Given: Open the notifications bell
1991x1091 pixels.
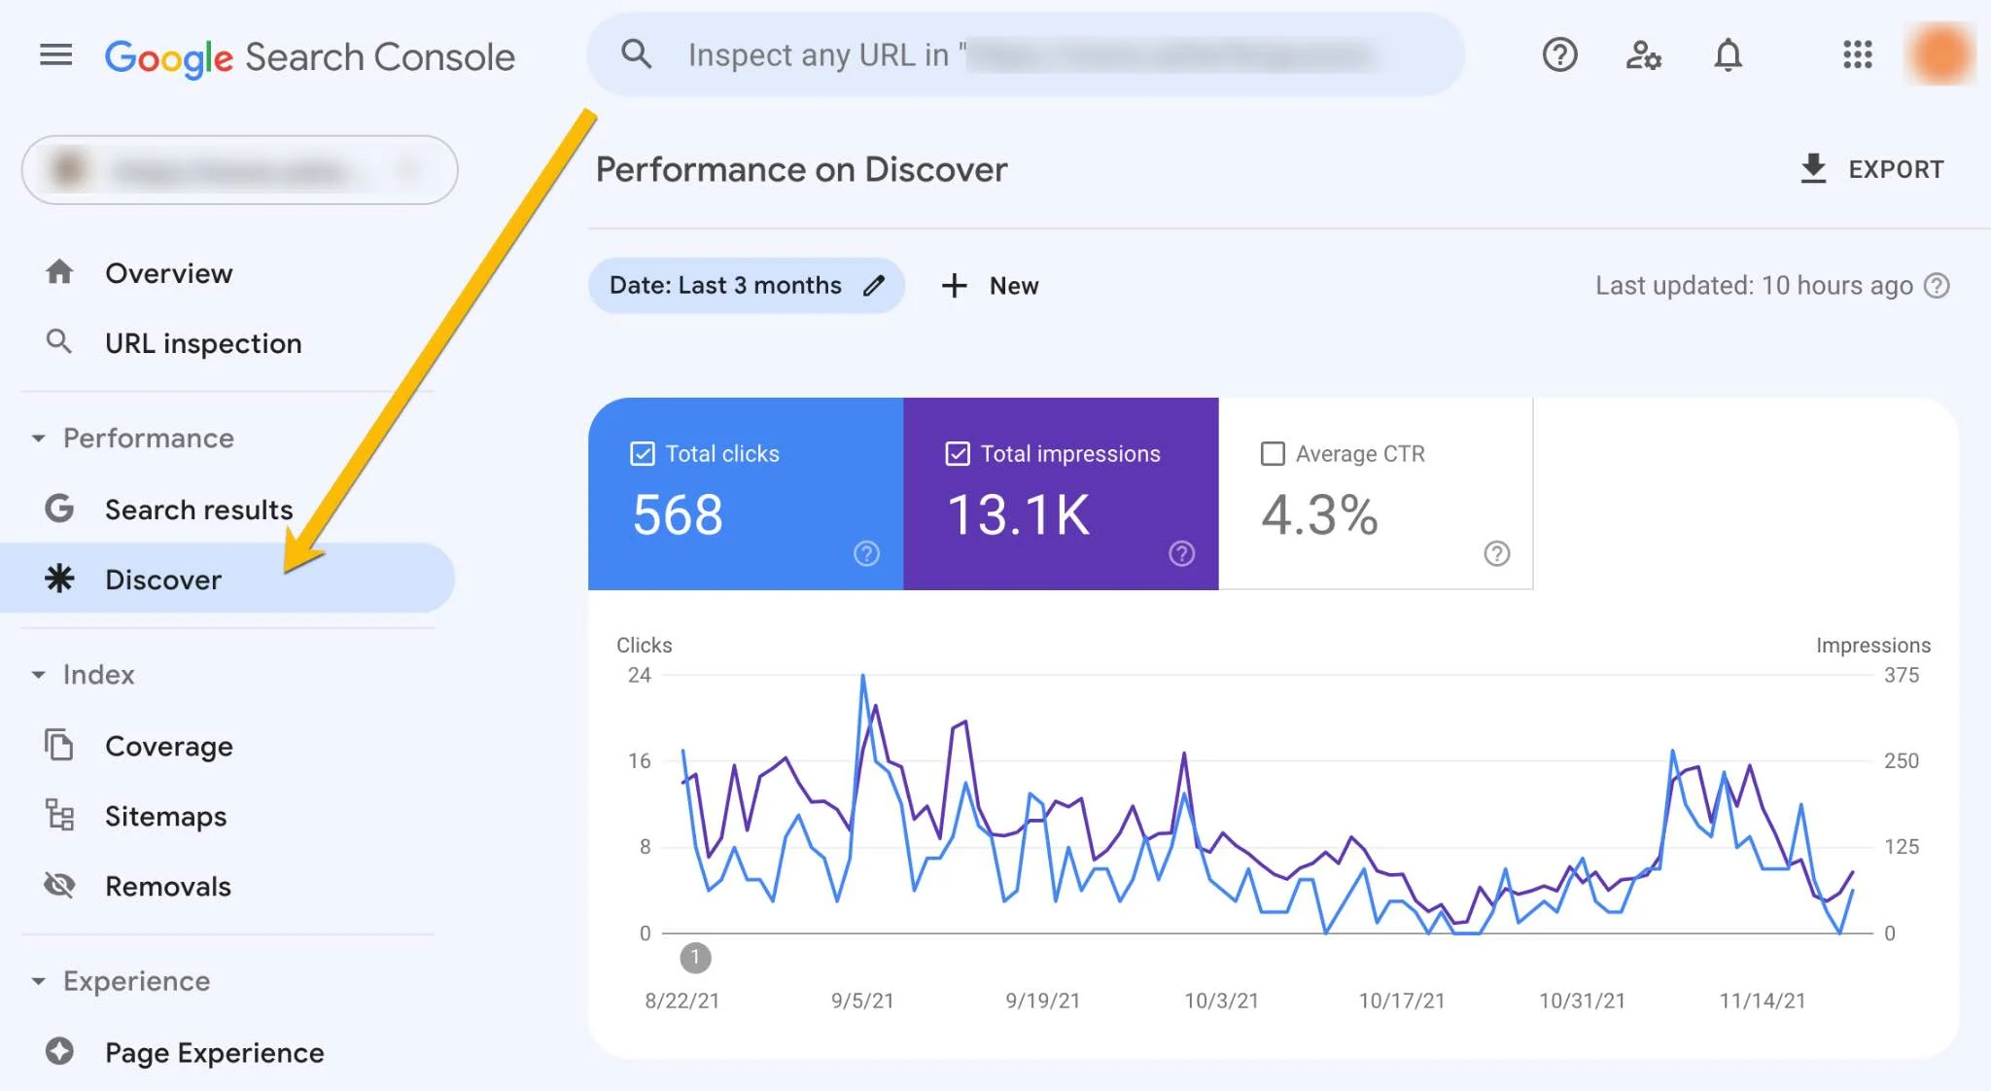Looking at the screenshot, I should point(1728,54).
